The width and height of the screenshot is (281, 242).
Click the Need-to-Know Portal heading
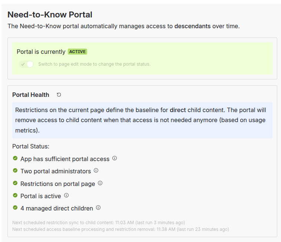(50, 14)
